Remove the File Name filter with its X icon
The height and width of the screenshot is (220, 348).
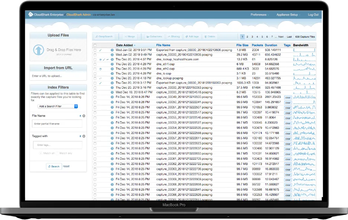pyautogui.click(x=84, y=116)
